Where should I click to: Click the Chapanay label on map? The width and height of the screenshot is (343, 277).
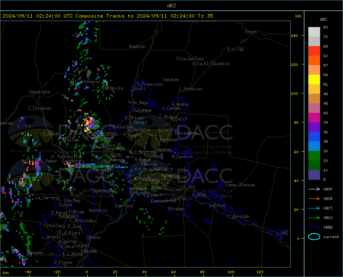(162, 149)
